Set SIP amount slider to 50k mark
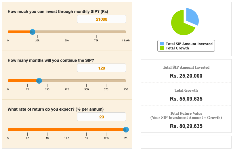Image resolution: width=233 pixels, height=150 pixels. point(67,32)
